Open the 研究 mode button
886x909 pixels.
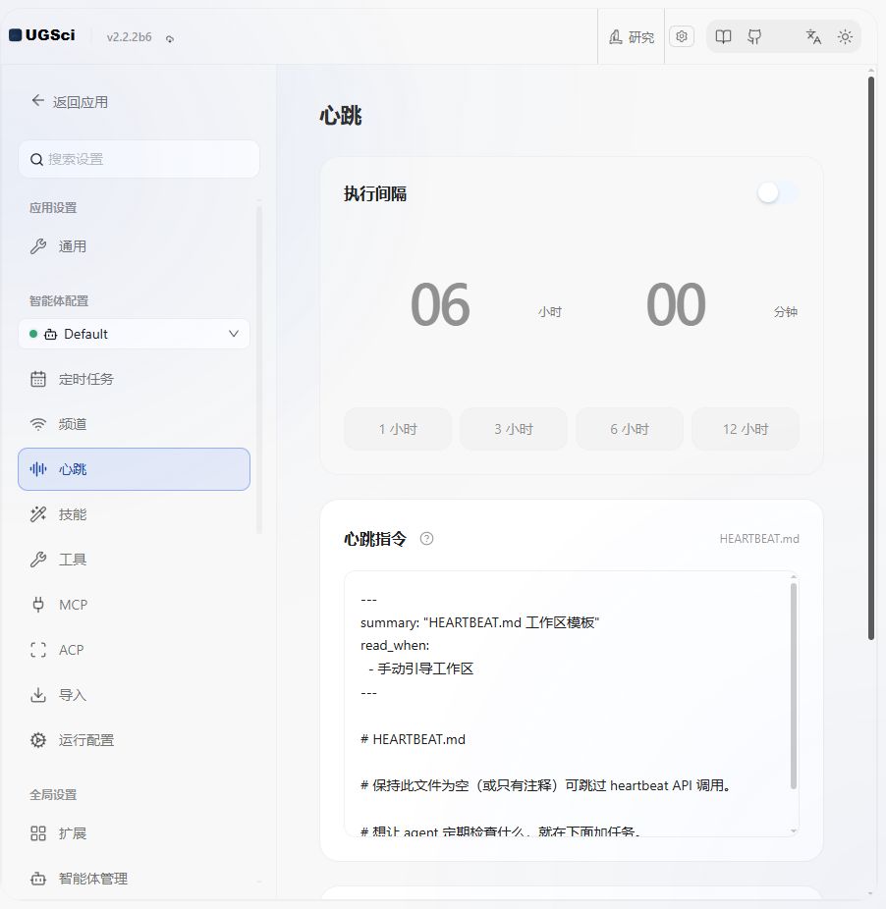[x=631, y=37]
